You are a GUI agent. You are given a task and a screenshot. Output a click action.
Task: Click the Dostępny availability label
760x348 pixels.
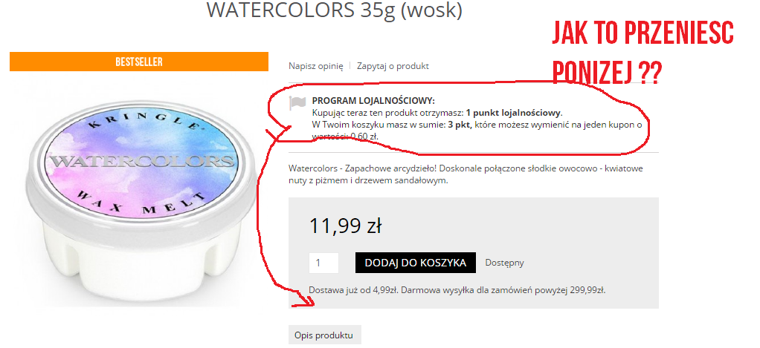tap(505, 263)
